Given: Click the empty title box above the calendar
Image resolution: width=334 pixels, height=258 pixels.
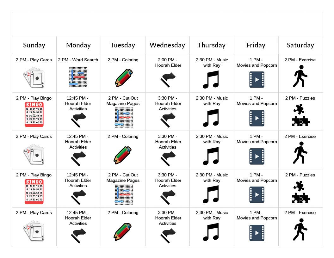Looking at the screenshot, I should pos(167,24).
